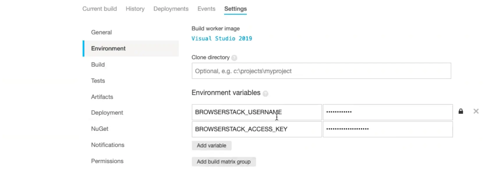Image resolution: width=485 pixels, height=174 pixels.
Task: Focus the Clone directory text field
Action: point(321,71)
